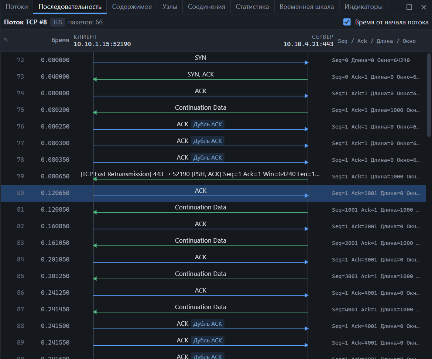Switch to the Потоки tab
This screenshot has width=432, height=359.
[x=17, y=7]
